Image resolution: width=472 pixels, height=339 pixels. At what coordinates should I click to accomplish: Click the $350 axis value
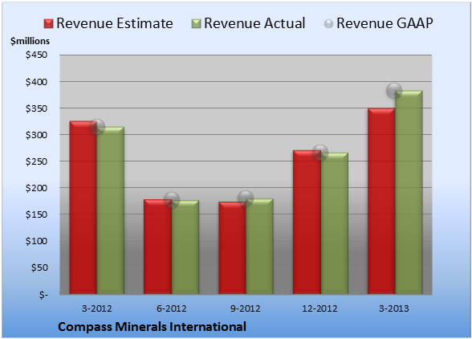tap(36, 108)
